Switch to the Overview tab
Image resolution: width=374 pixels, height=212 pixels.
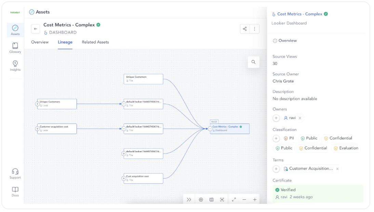coord(40,42)
